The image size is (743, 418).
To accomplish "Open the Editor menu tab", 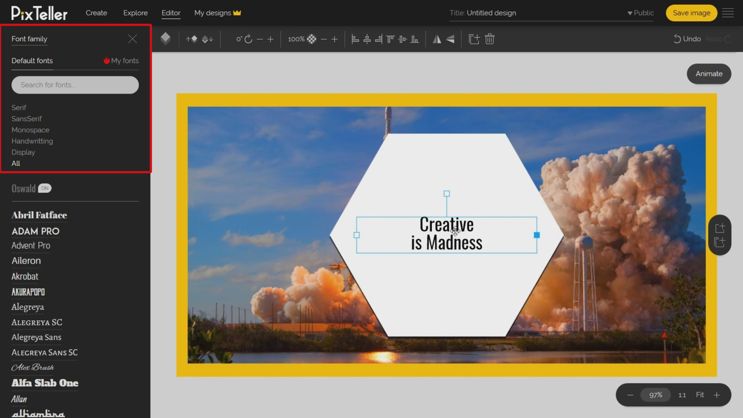I will [x=171, y=13].
